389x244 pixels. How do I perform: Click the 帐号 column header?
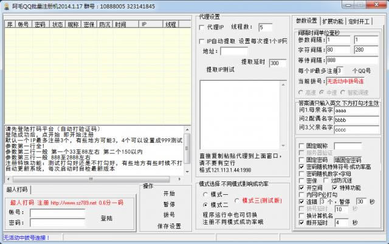(x=23, y=24)
